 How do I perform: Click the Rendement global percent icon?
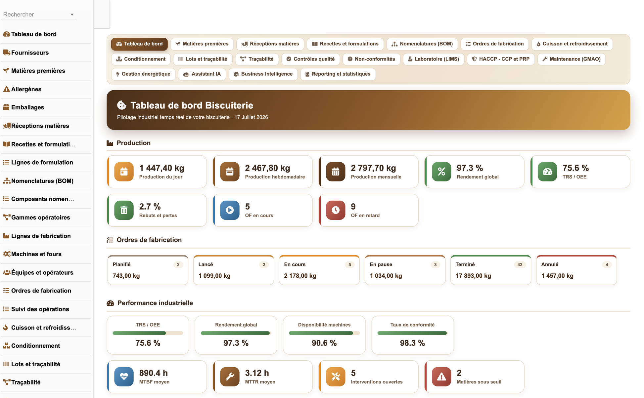[x=441, y=172]
